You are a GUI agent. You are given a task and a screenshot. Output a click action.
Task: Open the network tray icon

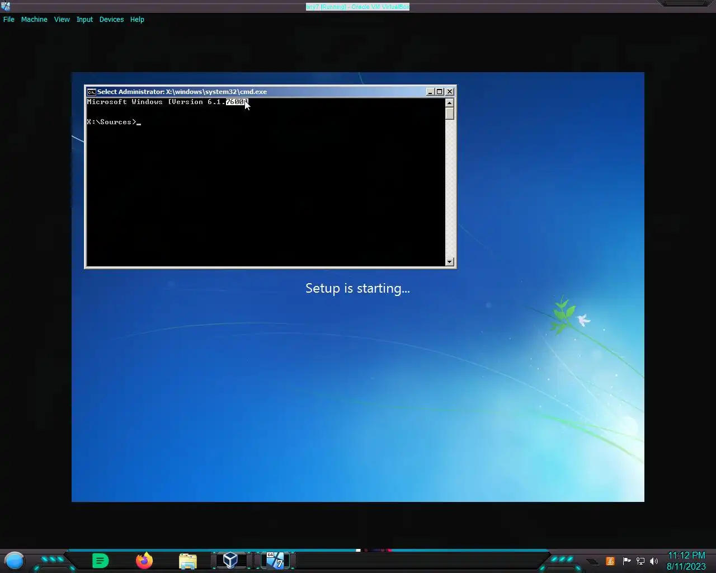coord(640,561)
